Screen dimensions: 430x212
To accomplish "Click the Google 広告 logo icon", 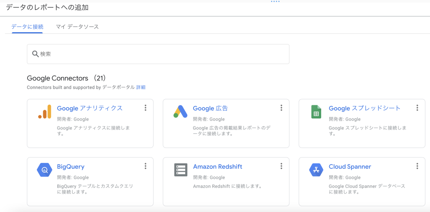I will click(180, 112).
